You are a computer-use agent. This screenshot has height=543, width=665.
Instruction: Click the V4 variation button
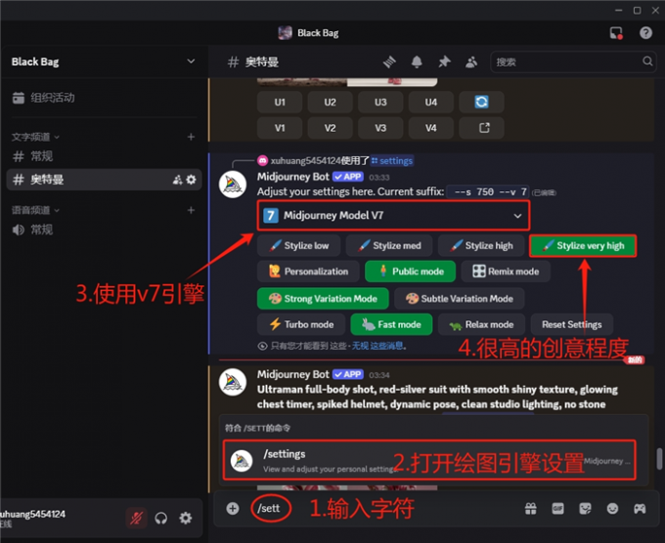coord(431,128)
